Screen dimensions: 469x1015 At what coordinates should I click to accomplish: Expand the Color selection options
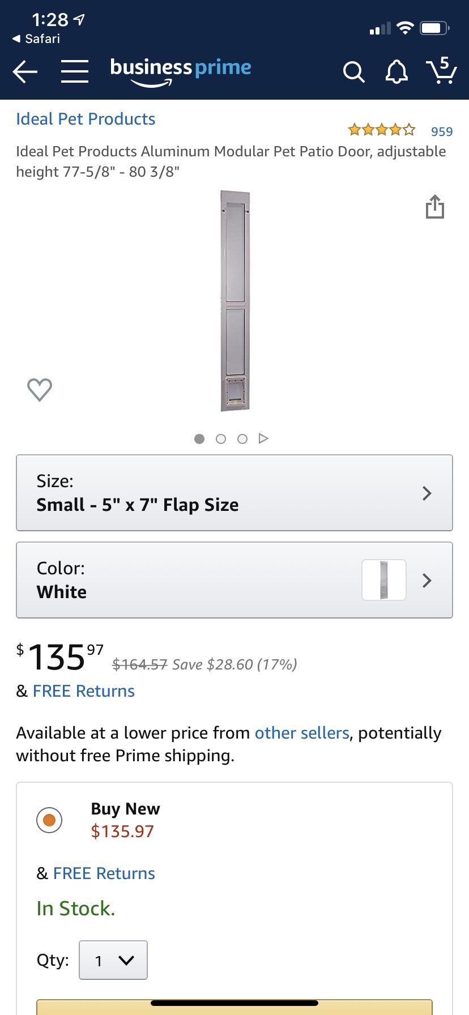(x=234, y=580)
